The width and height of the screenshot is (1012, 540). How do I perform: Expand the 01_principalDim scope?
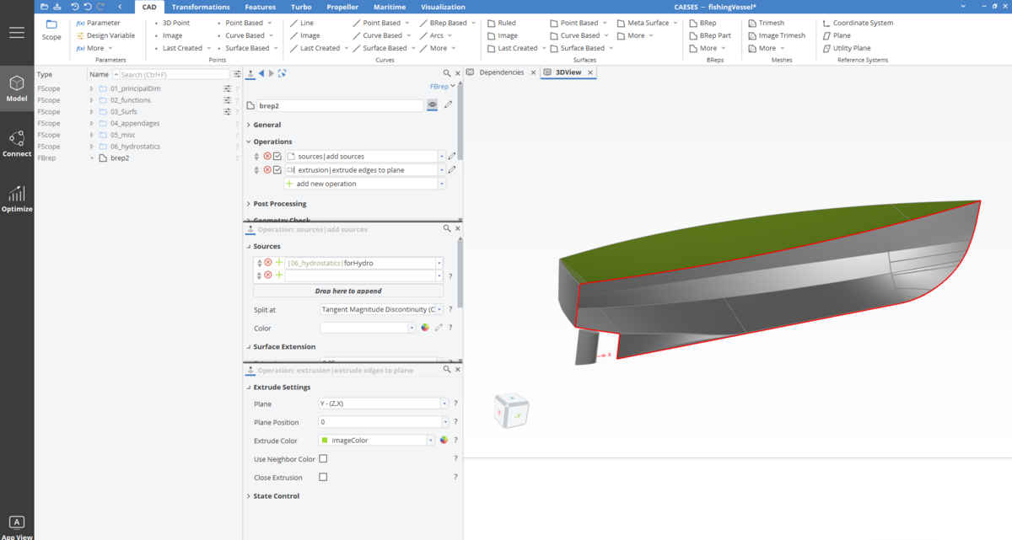pos(92,88)
